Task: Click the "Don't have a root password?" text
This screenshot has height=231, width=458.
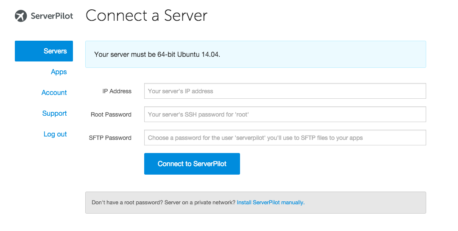Action: pos(127,202)
